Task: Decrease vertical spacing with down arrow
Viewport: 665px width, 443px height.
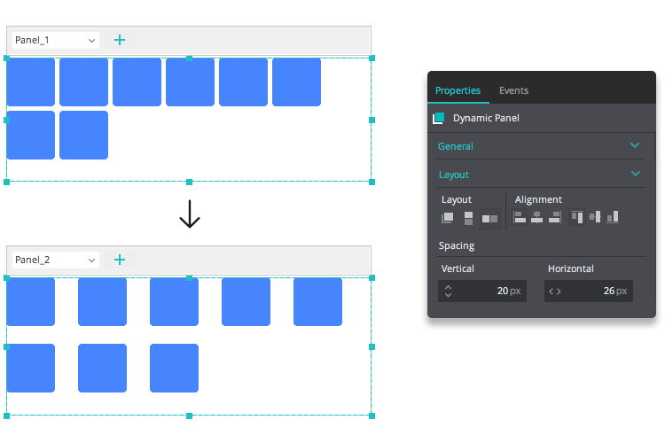Action: [449, 295]
